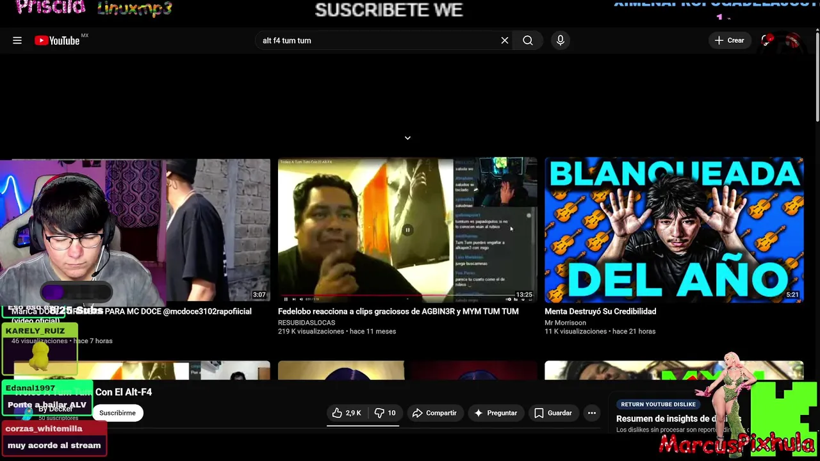This screenshot has width=820, height=461.
Task: Click the pause overlay on Fedelobo preview
Action: (407, 230)
